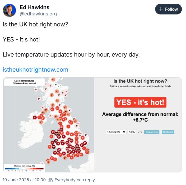This screenshot has width=186, height=185.
Task: Select the 12° temperature marker in Wales
Action: click(x=56, y=141)
